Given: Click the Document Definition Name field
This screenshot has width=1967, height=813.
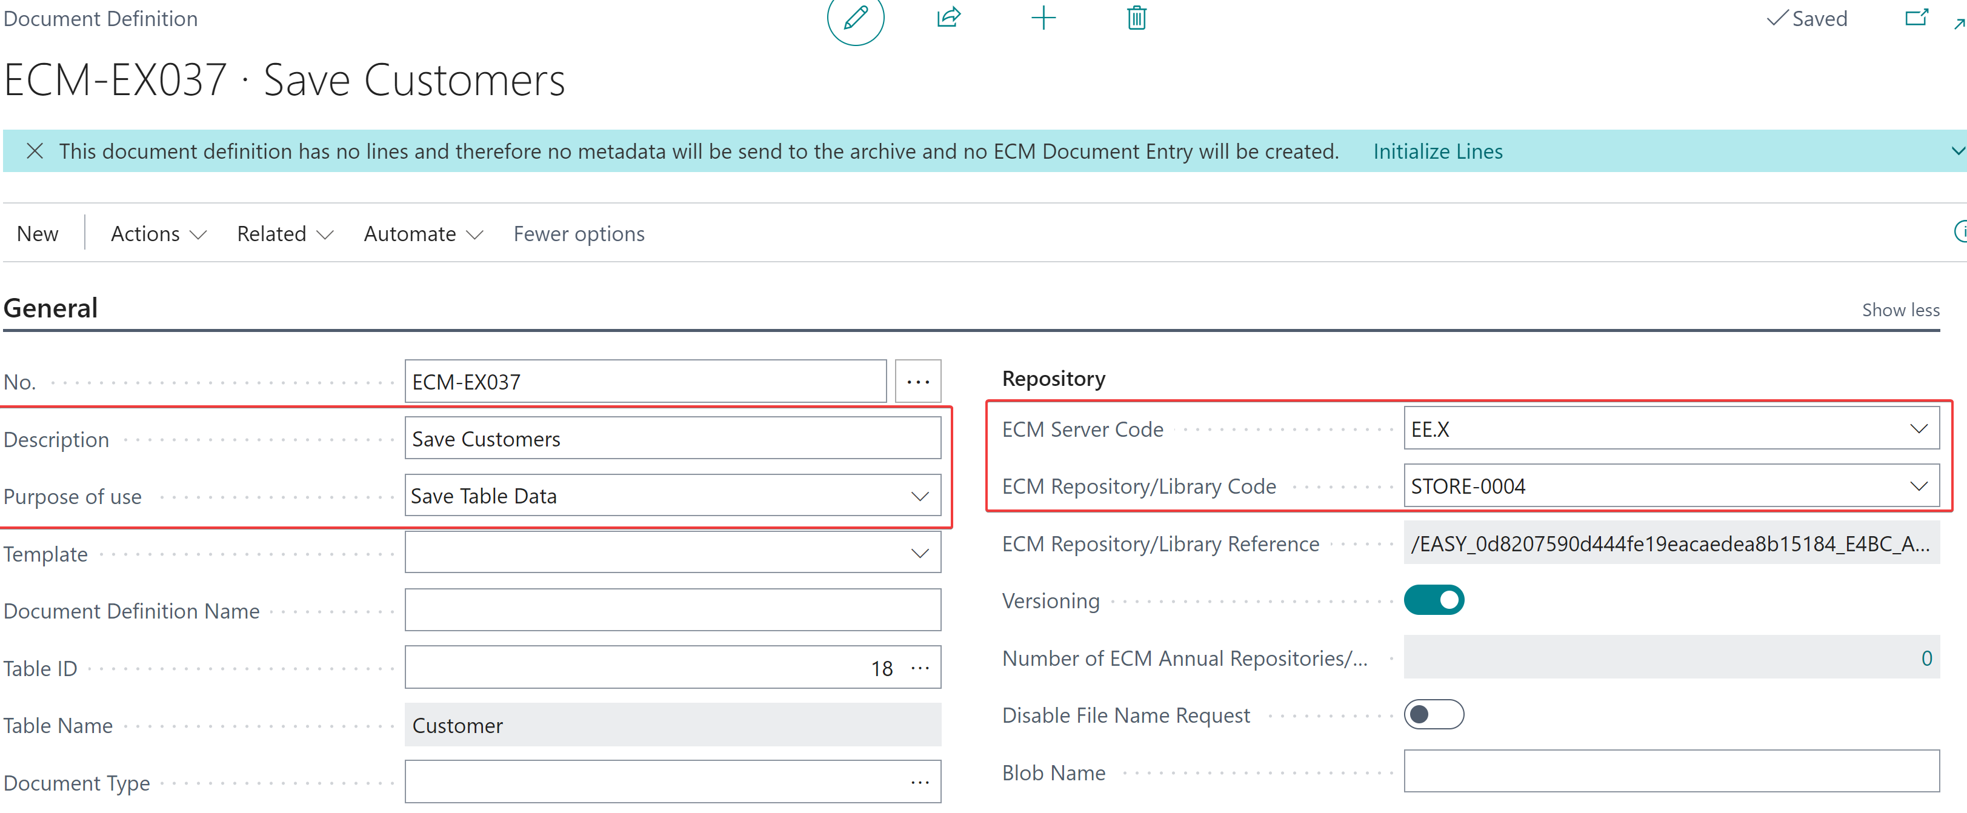Looking at the screenshot, I should (x=672, y=610).
